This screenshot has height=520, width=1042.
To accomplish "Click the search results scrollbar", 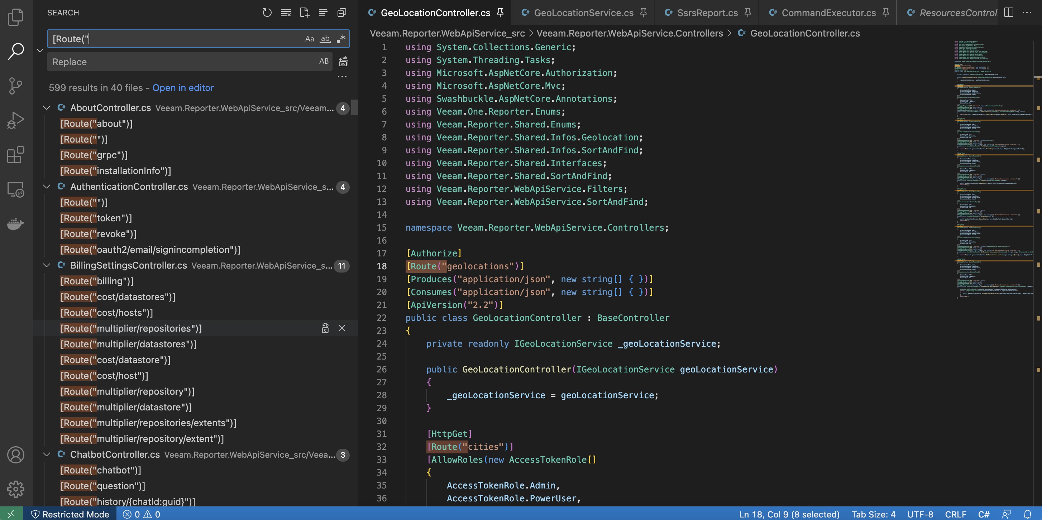I will [x=354, y=107].
